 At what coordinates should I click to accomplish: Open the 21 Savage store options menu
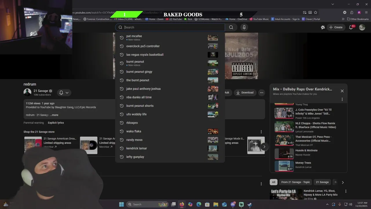[261, 132]
